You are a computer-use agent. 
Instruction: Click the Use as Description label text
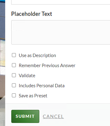37,56
